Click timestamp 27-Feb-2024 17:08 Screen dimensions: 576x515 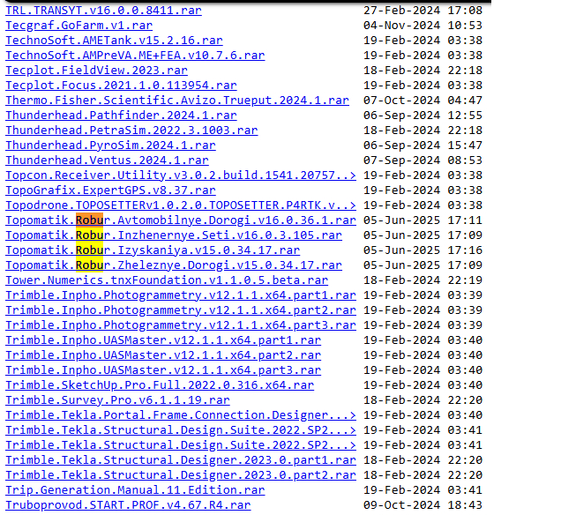coord(423,11)
